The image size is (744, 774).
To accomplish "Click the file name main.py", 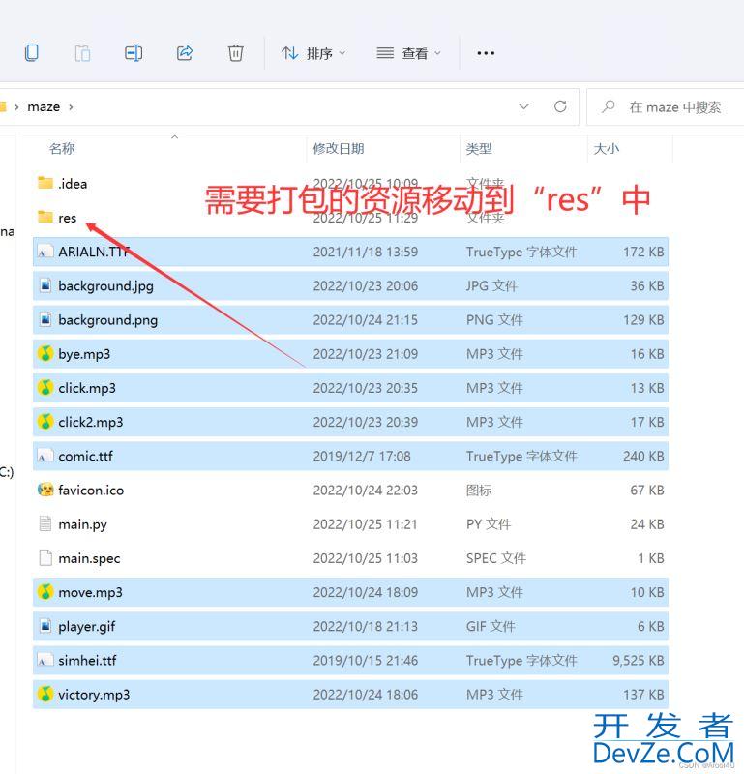I will pos(82,524).
